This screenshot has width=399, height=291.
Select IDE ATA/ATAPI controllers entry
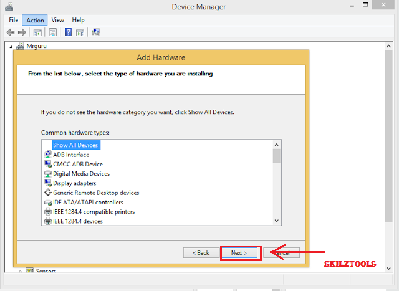tap(88, 203)
